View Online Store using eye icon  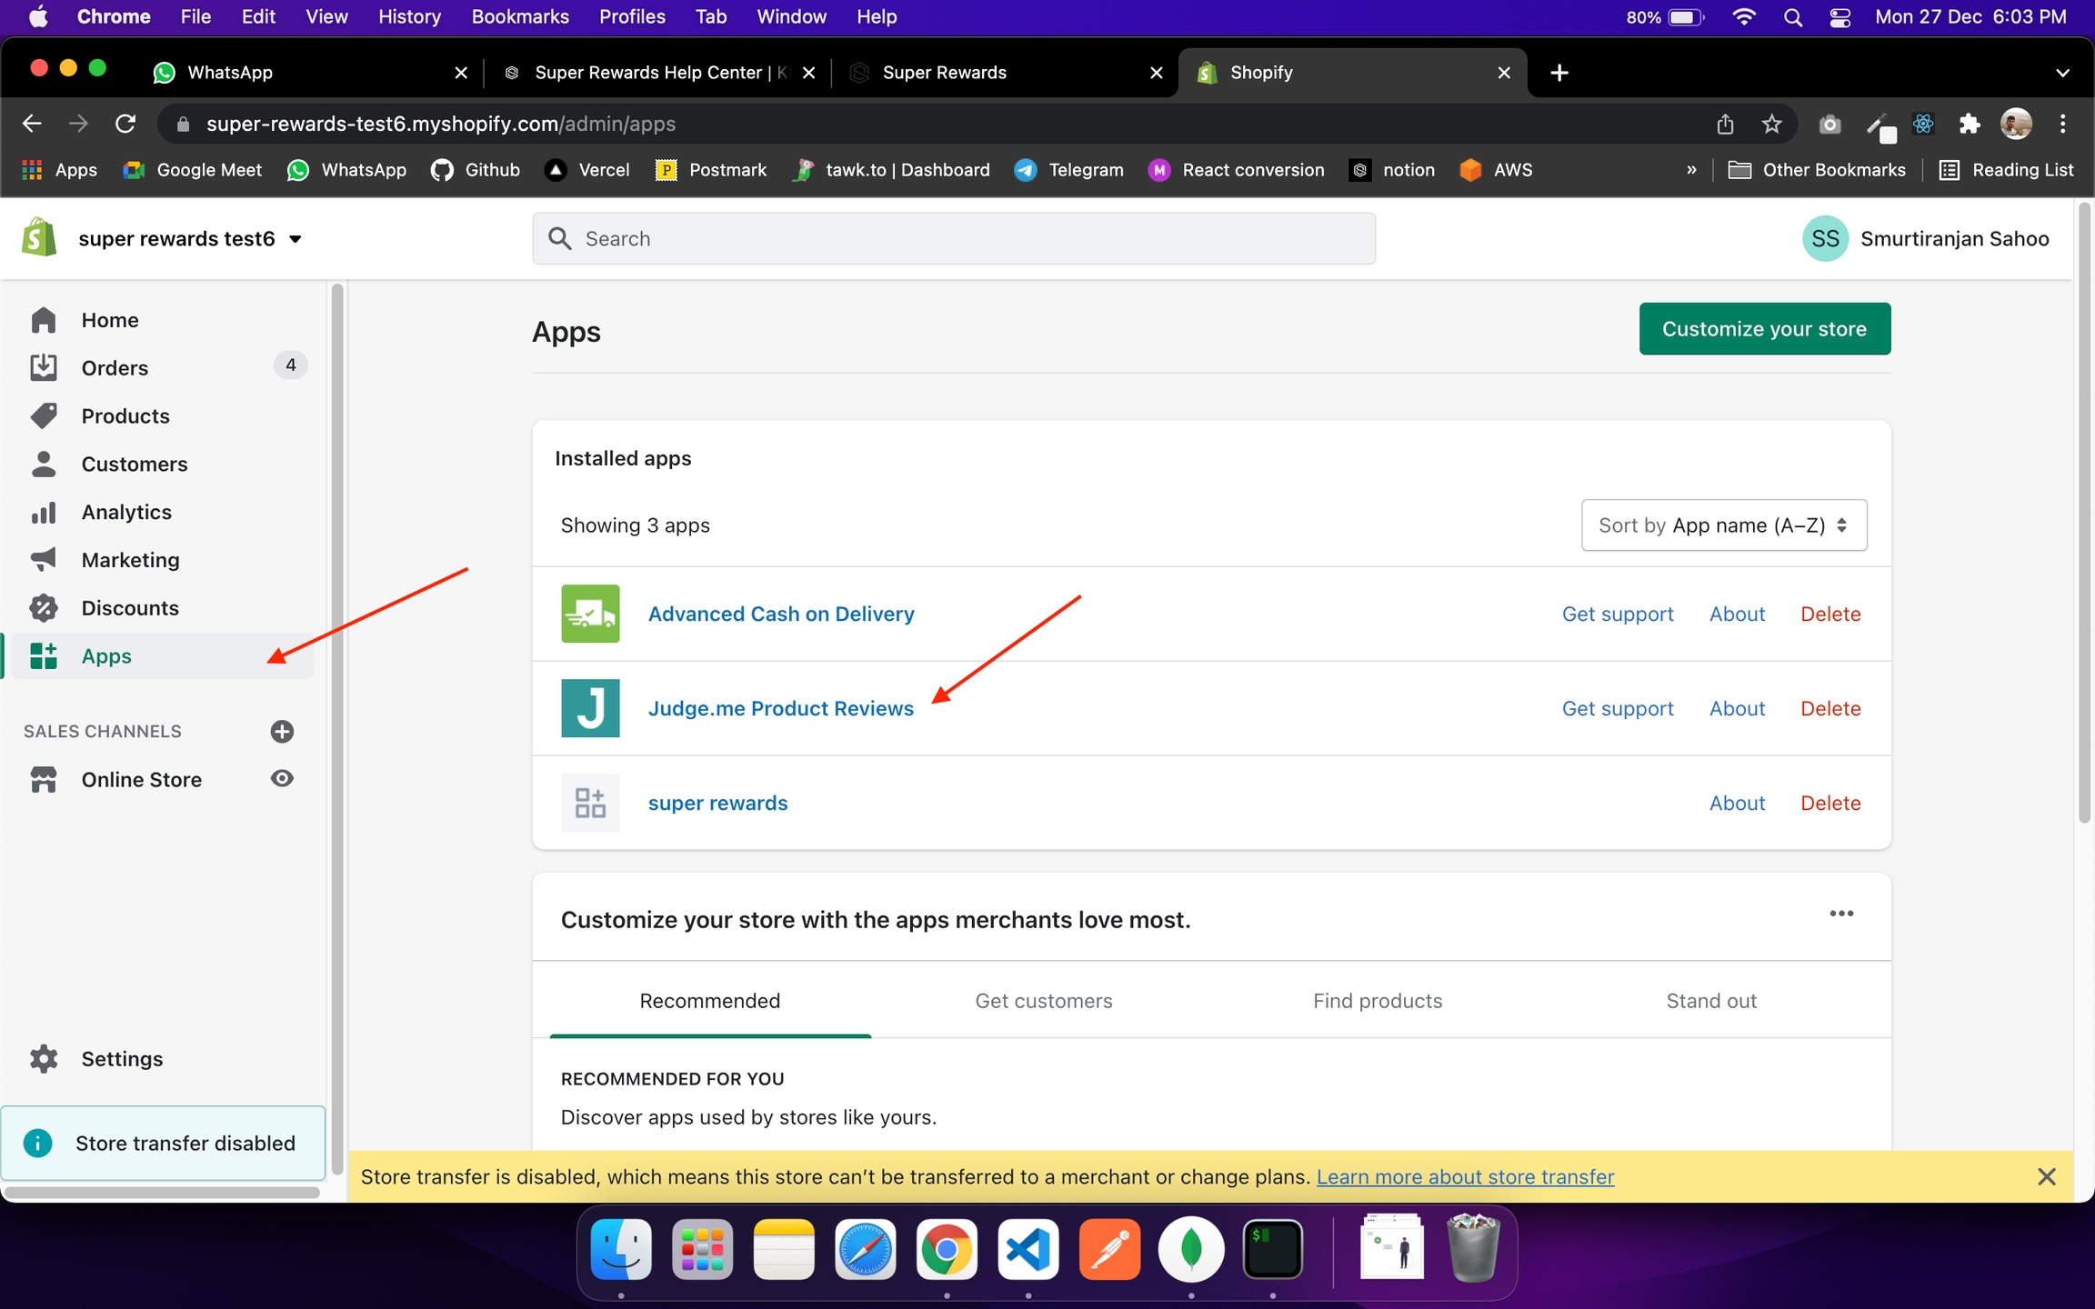[282, 779]
